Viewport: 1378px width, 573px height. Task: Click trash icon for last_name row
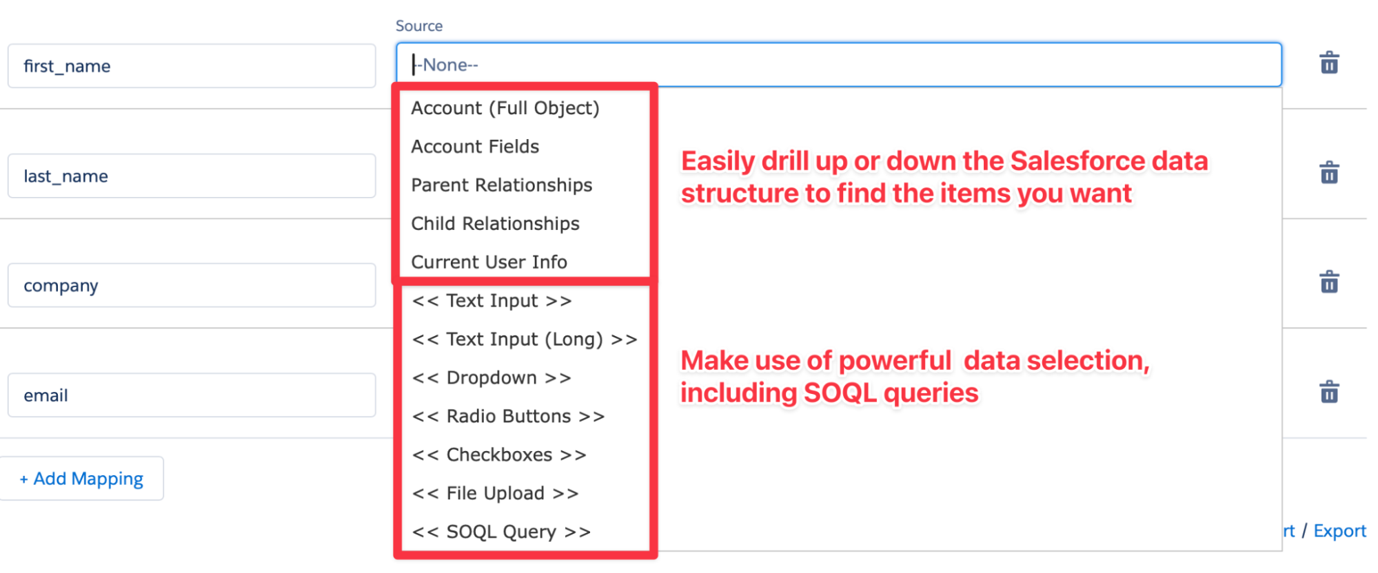1328,173
